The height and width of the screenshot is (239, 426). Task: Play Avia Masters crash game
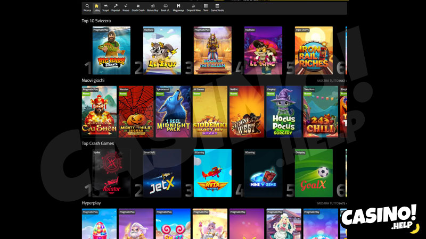[212, 173]
